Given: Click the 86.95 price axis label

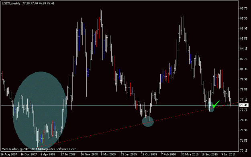Looking at the screenshot, I should click(x=244, y=29).
